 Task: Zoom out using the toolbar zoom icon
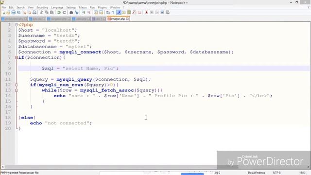coord(89,12)
